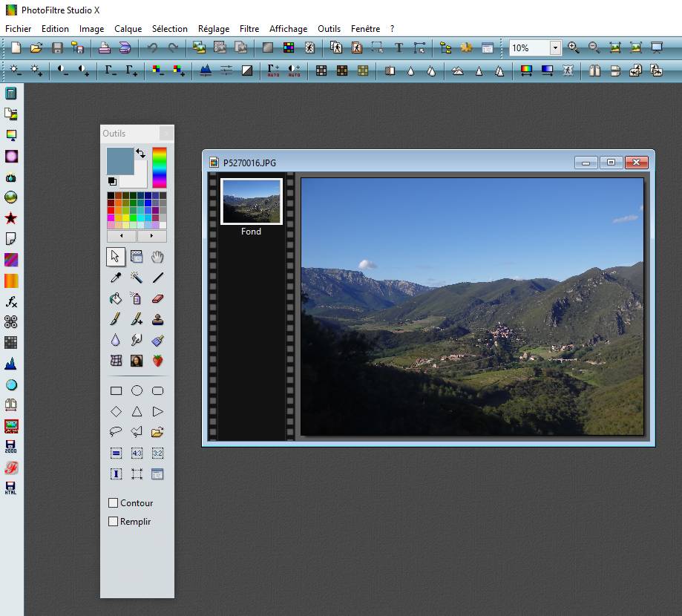Click the Zoom in magnifier icon
This screenshot has height=616, width=682.
pyautogui.click(x=573, y=47)
